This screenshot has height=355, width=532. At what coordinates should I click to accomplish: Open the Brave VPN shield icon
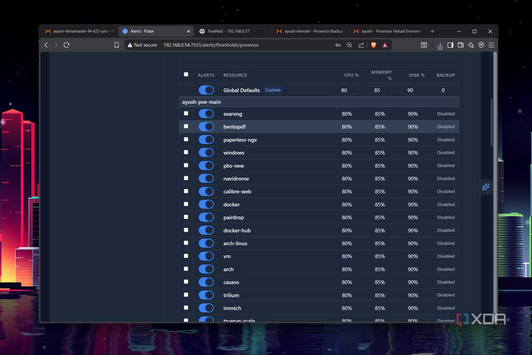[x=481, y=45]
